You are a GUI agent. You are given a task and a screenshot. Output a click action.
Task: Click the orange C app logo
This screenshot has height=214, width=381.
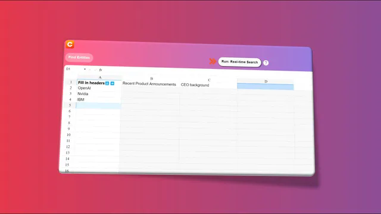pos(70,45)
